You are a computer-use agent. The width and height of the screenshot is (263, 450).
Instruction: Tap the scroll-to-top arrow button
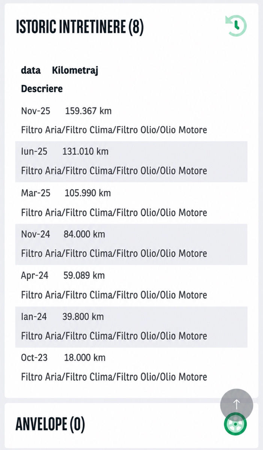(x=236, y=405)
